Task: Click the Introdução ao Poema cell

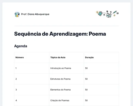Action: point(66,68)
